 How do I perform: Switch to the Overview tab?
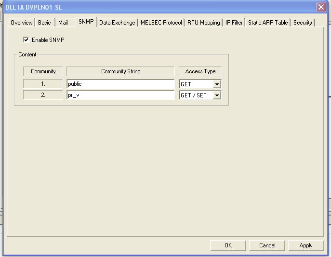tap(21, 23)
